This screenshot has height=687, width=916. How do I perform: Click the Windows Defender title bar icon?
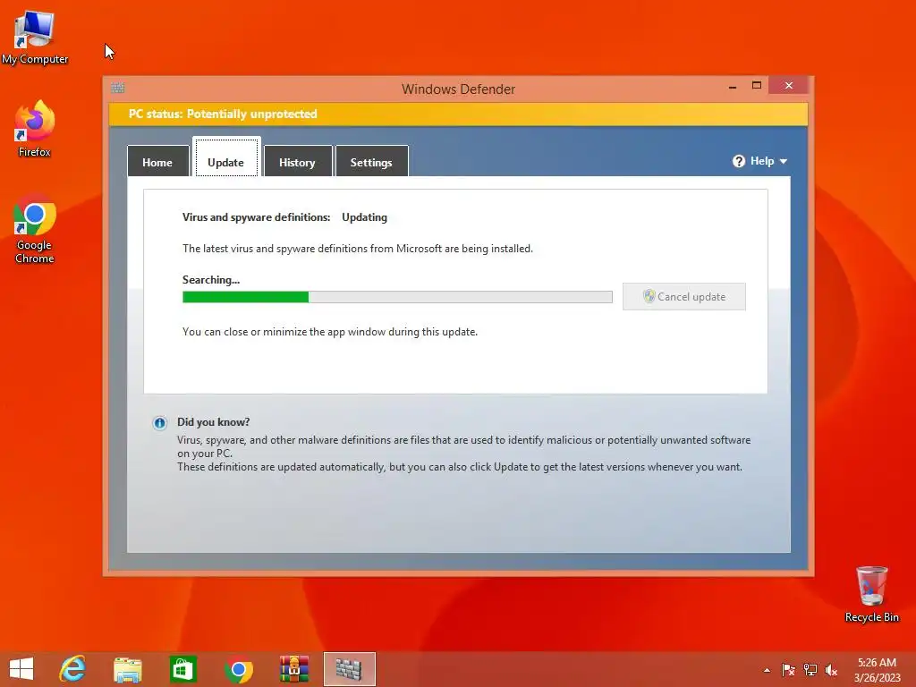(x=117, y=88)
